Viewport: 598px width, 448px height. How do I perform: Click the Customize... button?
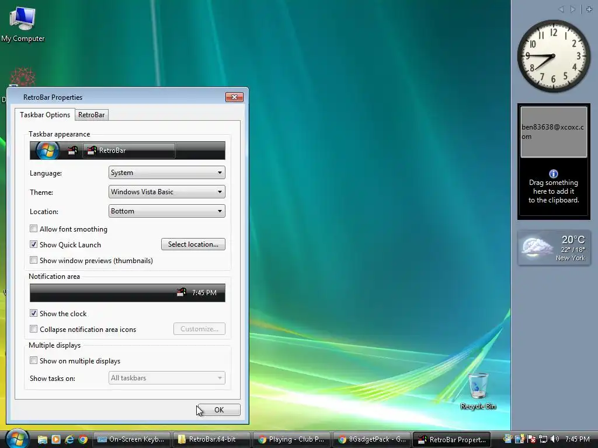click(x=199, y=329)
